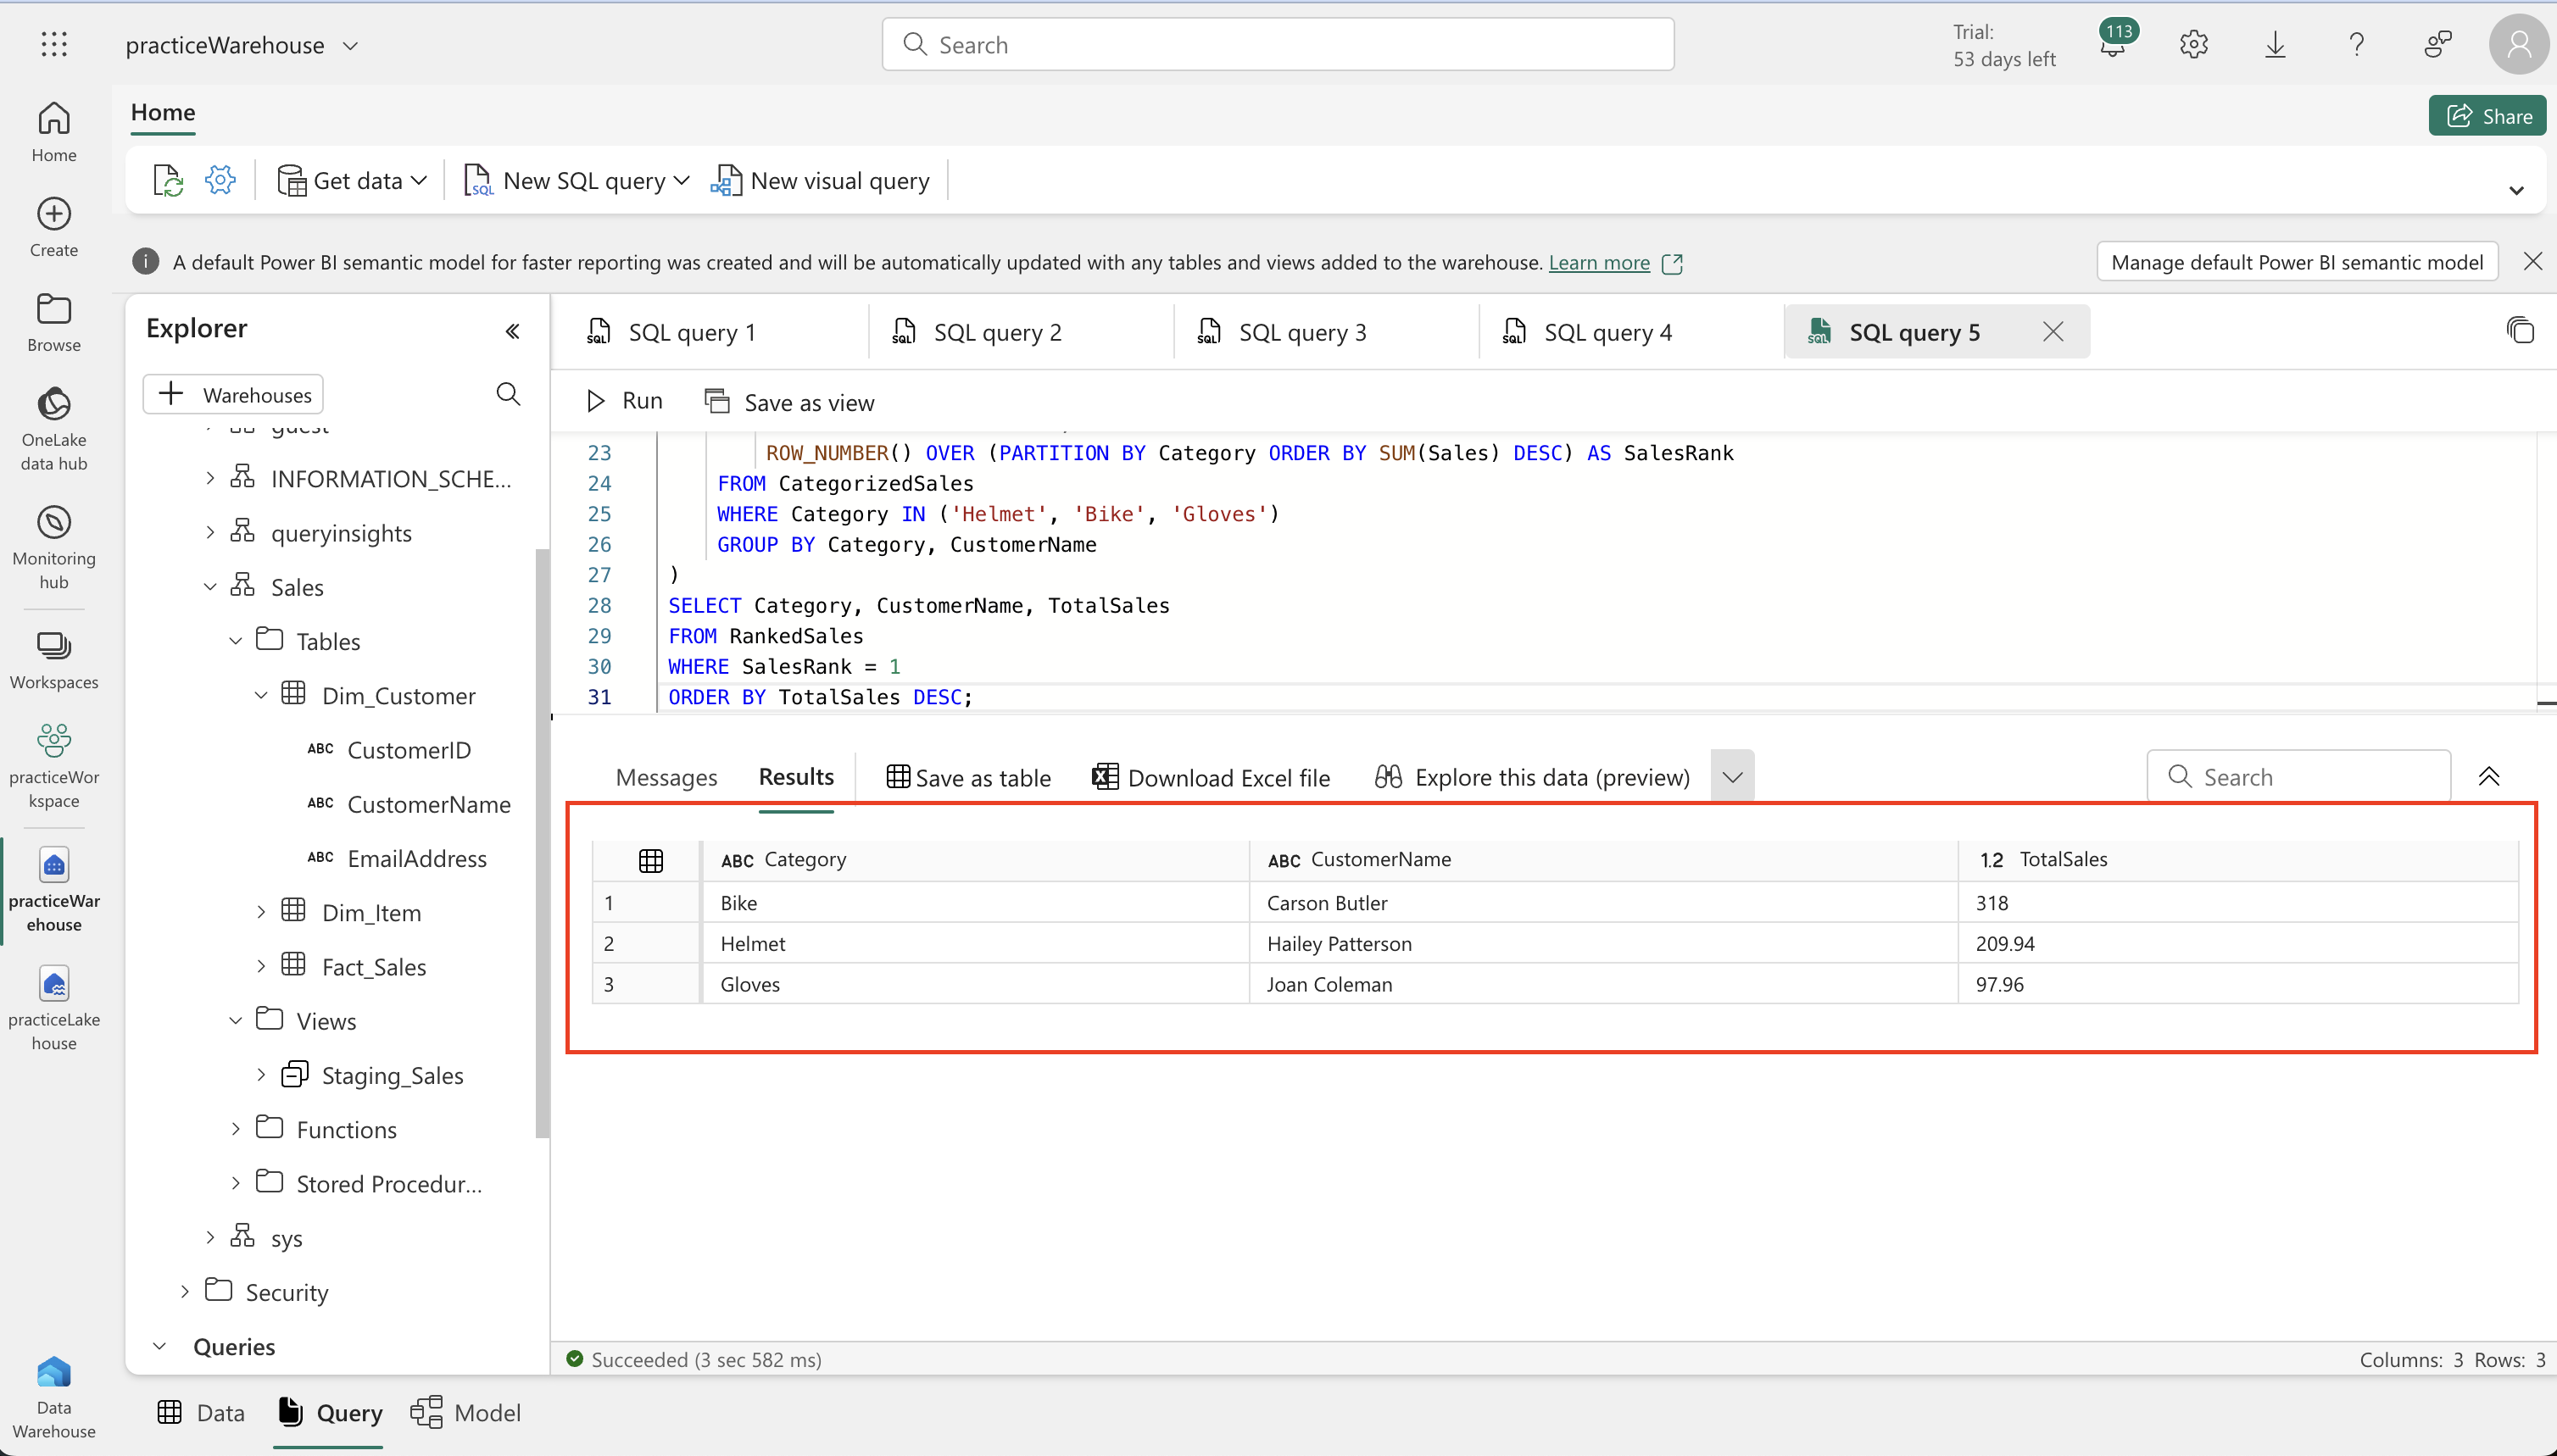Open practiceWorkspace in left navigation

point(54,766)
